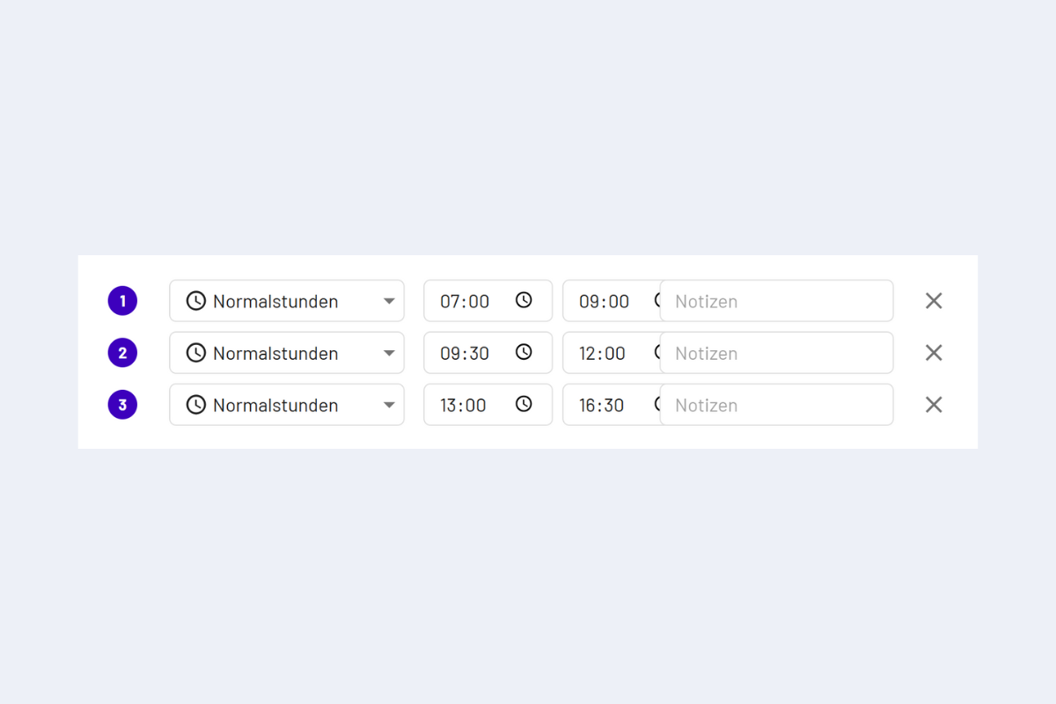Click the 07:00 start time field
The height and width of the screenshot is (704, 1056).
pos(466,301)
